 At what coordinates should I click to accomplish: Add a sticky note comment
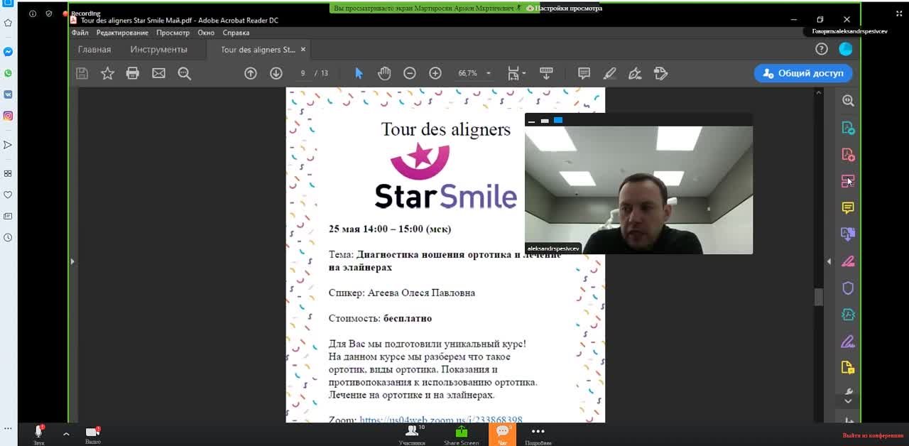tap(584, 73)
